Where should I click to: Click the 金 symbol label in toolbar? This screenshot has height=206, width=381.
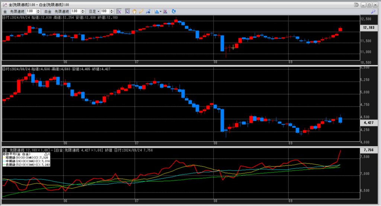(x=5, y=12)
